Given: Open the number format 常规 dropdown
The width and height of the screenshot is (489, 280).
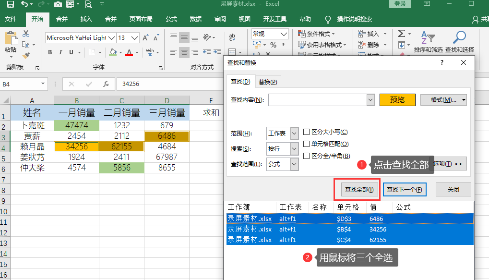Looking at the screenshot, I should (x=284, y=34).
